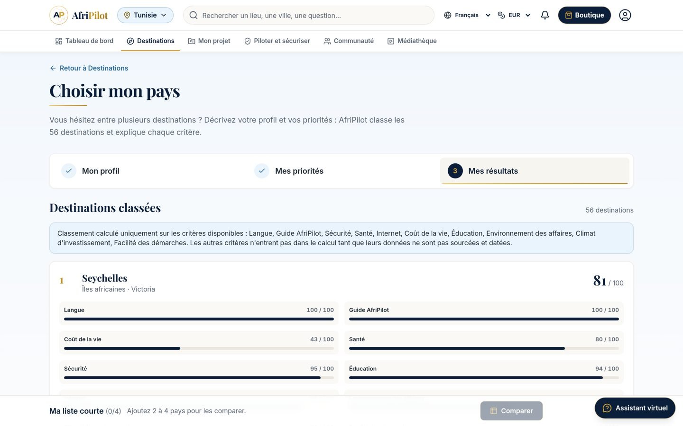Open the Médiathèque tab
This screenshot has height=426, width=683.
coord(412,41)
